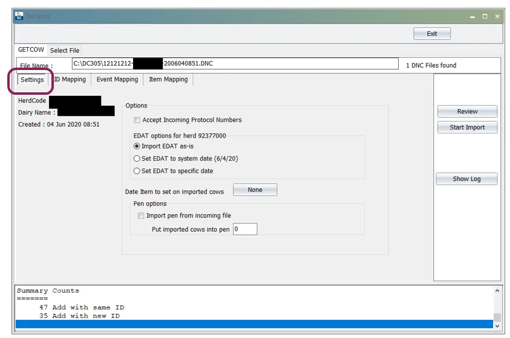Open the ID Mapping tab
Image resolution: width=510 pixels, height=338 pixels.
click(x=70, y=80)
